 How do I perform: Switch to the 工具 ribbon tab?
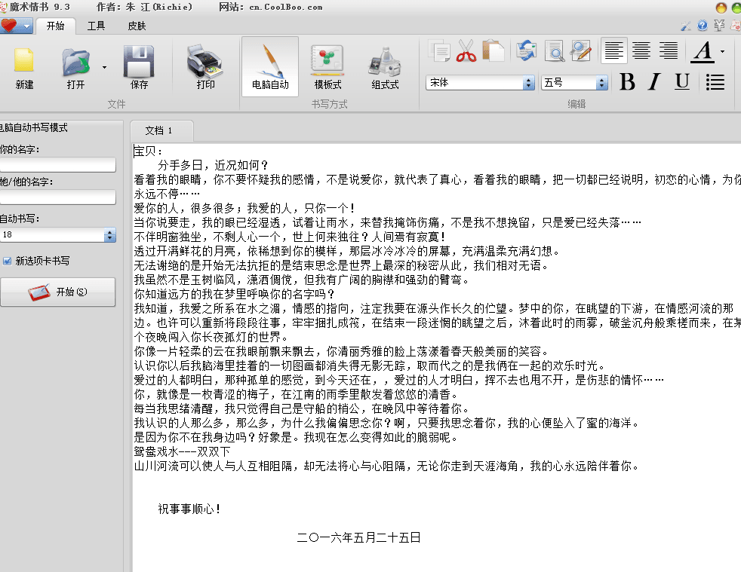tap(96, 26)
